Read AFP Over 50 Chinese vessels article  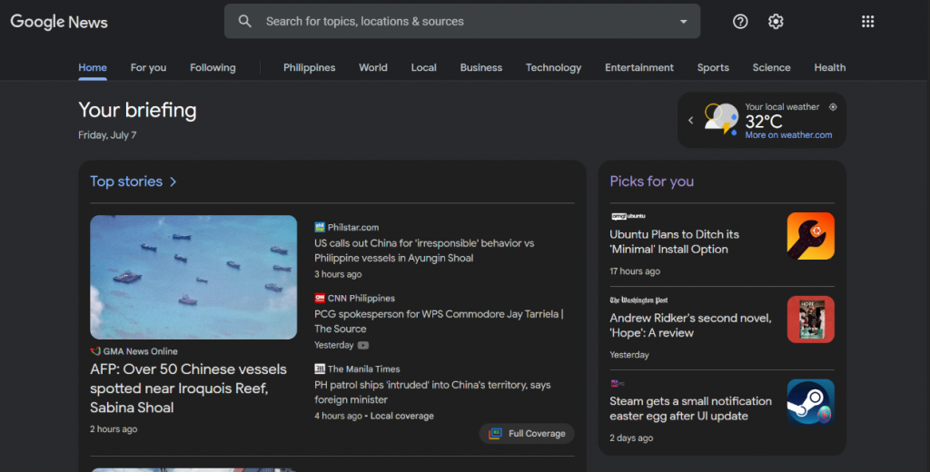[x=188, y=388]
